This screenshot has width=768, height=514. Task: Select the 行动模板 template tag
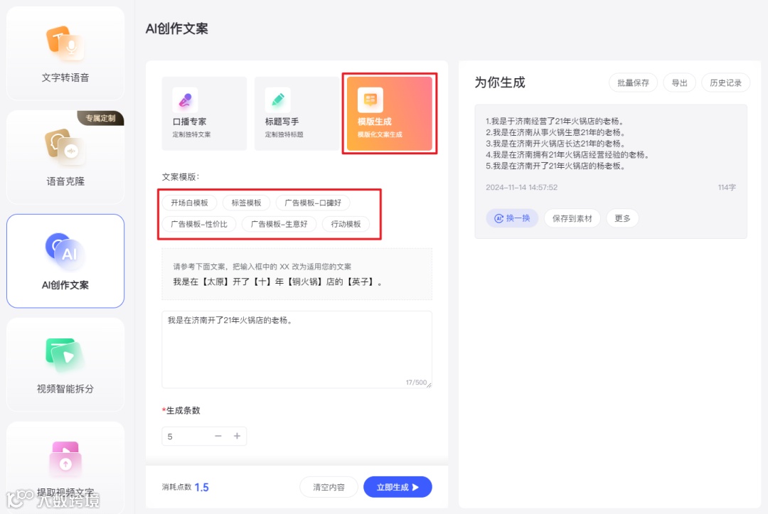tap(346, 224)
